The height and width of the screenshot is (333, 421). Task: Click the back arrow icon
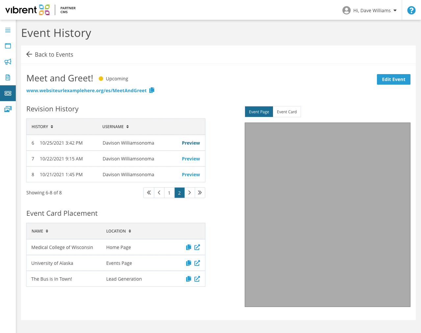(x=29, y=54)
